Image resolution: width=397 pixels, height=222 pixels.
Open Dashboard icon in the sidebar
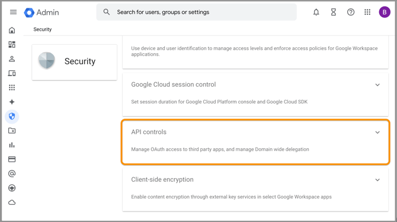12,45
